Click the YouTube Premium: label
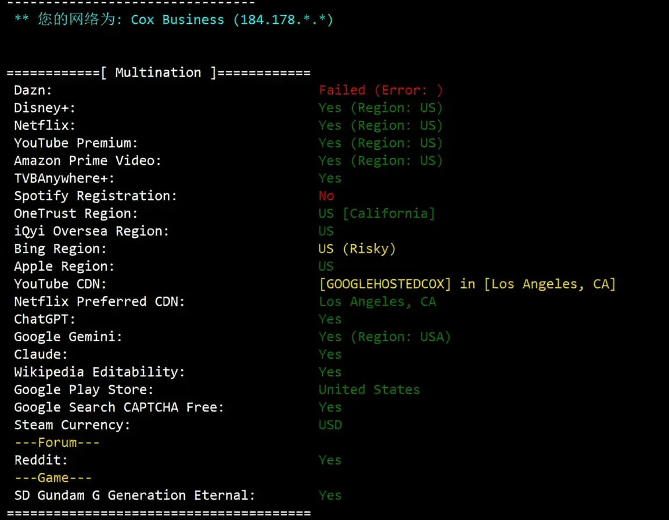The width and height of the screenshot is (669, 520). coord(76,143)
